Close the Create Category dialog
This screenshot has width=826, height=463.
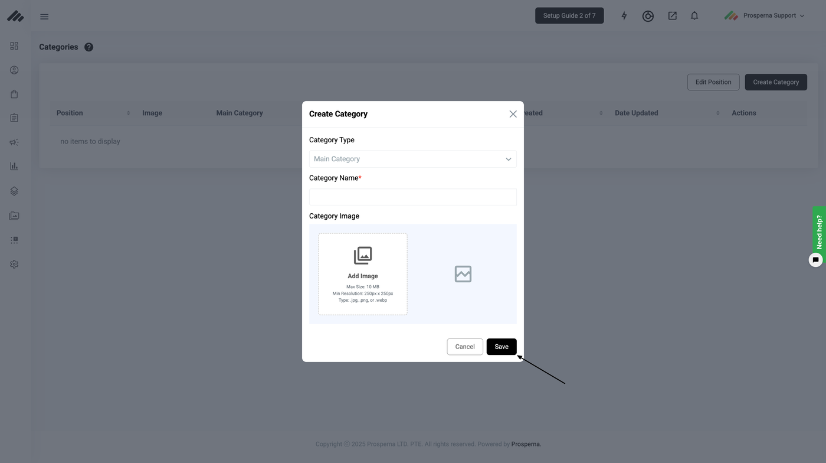point(513,114)
